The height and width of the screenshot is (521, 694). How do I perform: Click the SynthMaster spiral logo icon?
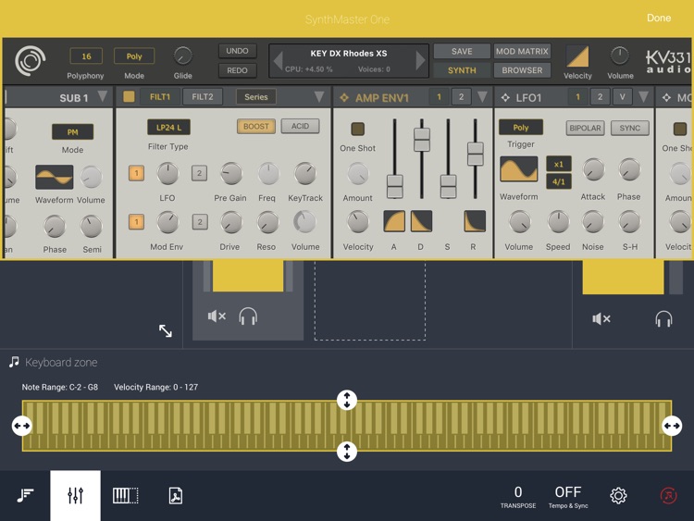coord(31,61)
